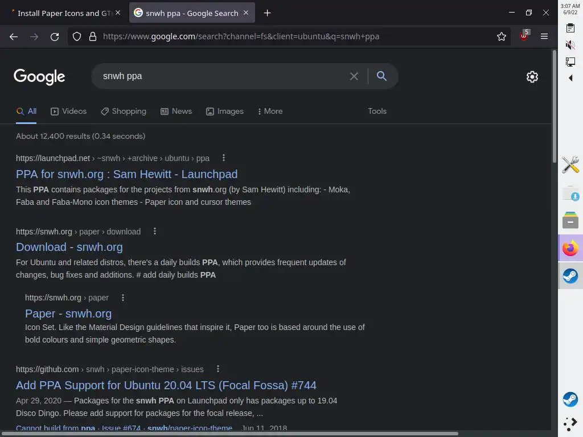Click the display/network panel icon
Viewport: 583px width, 437px height.
pyautogui.click(x=570, y=61)
